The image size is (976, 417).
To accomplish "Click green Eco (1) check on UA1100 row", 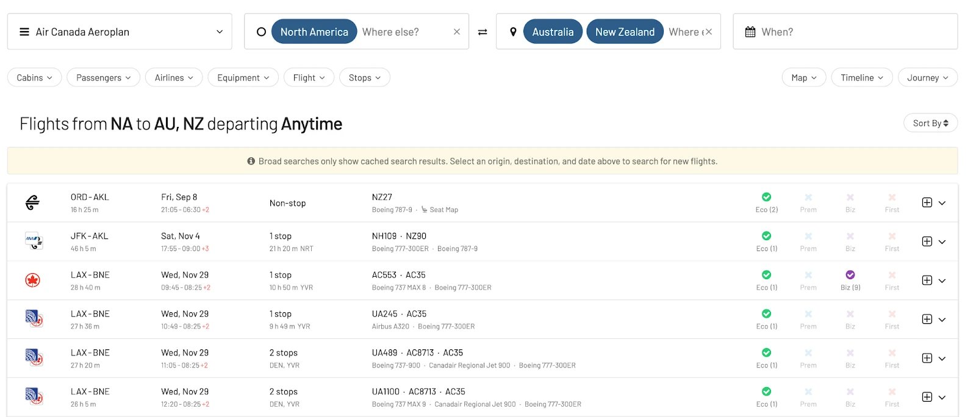I will [x=767, y=391].
